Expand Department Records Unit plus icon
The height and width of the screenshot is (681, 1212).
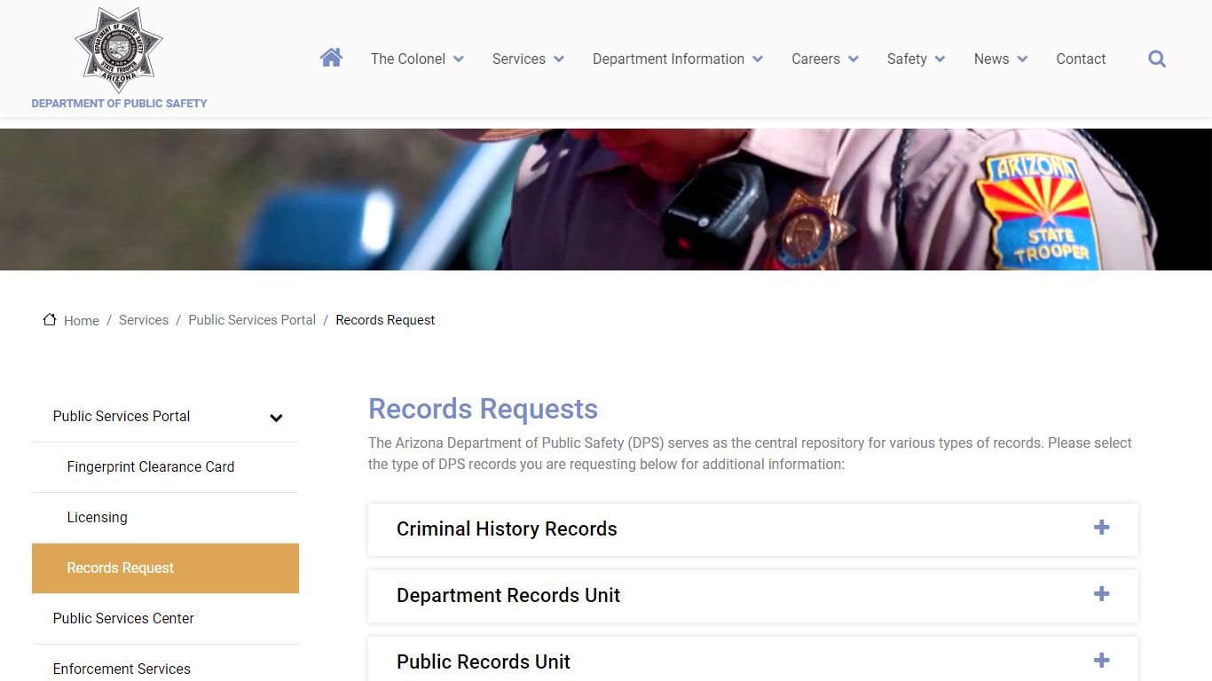(1101, 594)
